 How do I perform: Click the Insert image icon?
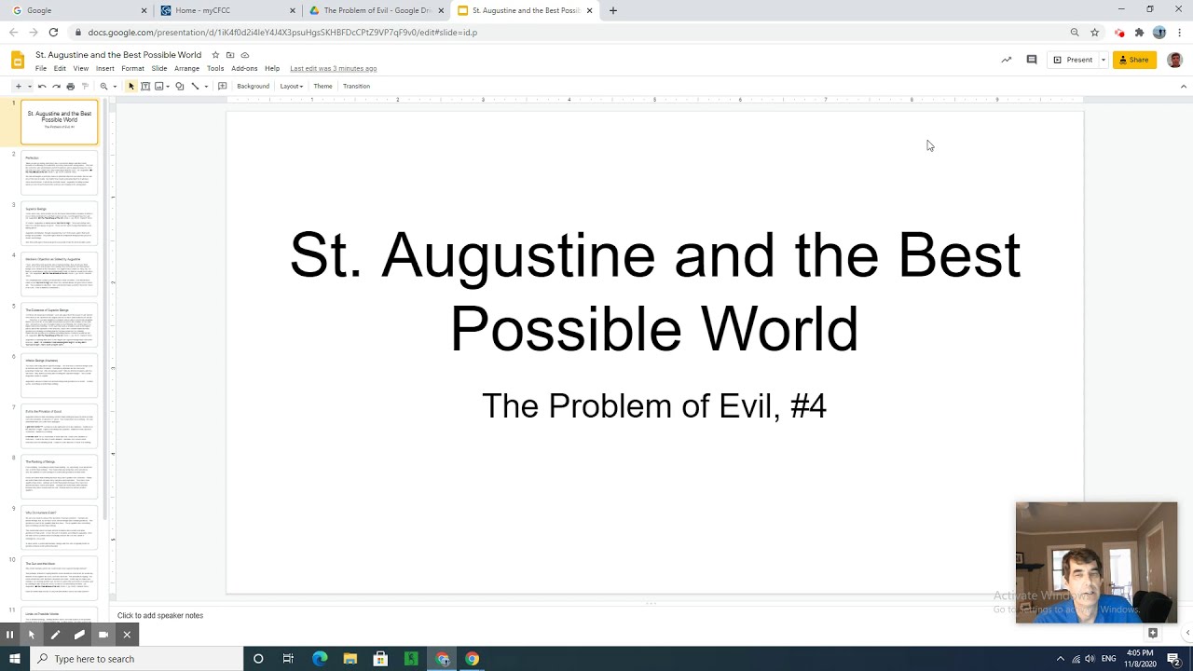[158, 86]
